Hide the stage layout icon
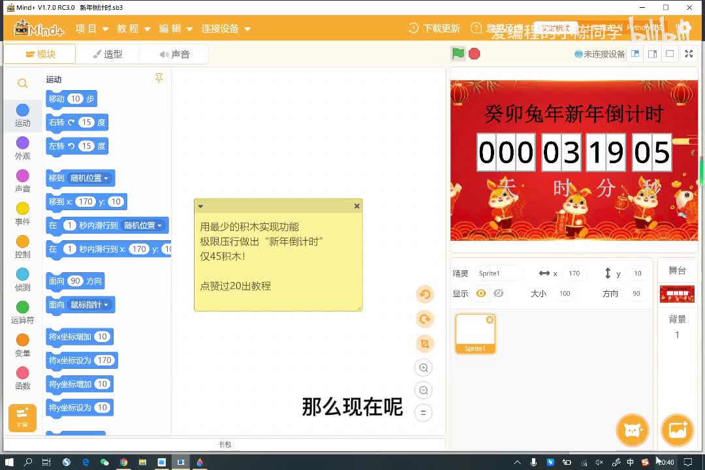This screenshot has height=470, width=705. [670, 54]
